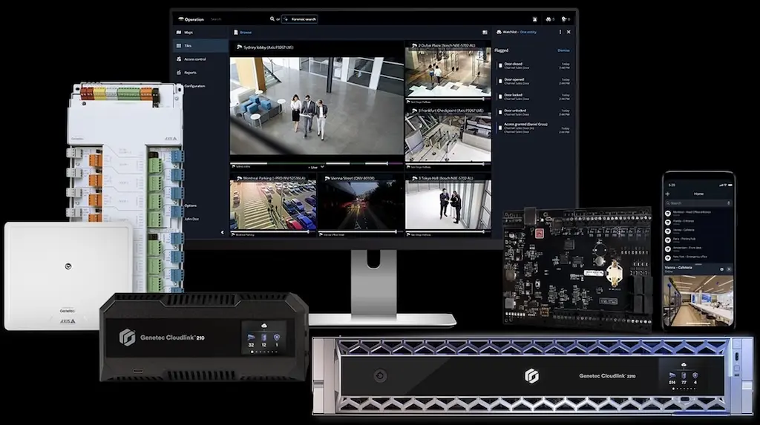Viewport: 760px width, 425px height.
Task: Close the Watchlist panel
Action: (x=569, y=32)
